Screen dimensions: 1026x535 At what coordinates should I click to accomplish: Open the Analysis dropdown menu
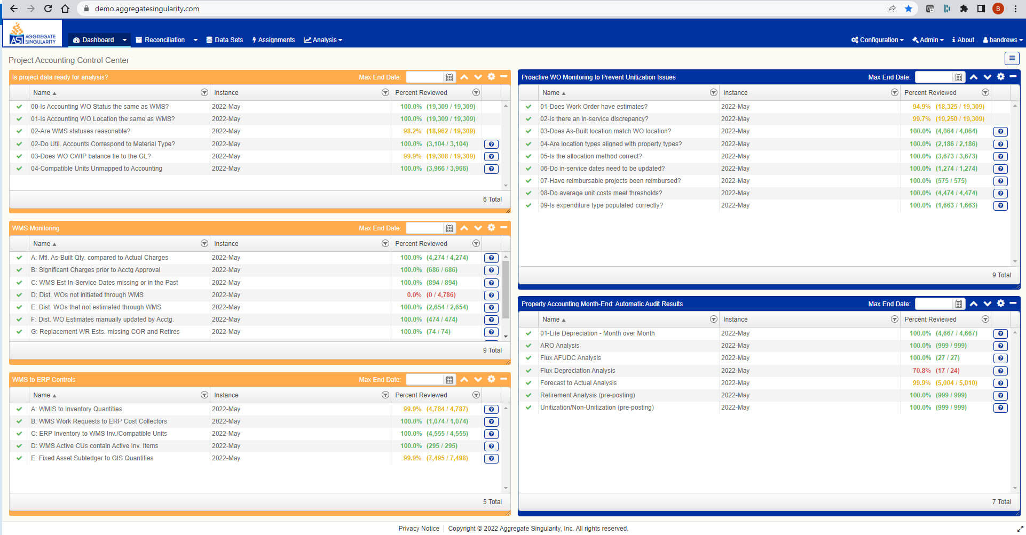tap(323, 40)
